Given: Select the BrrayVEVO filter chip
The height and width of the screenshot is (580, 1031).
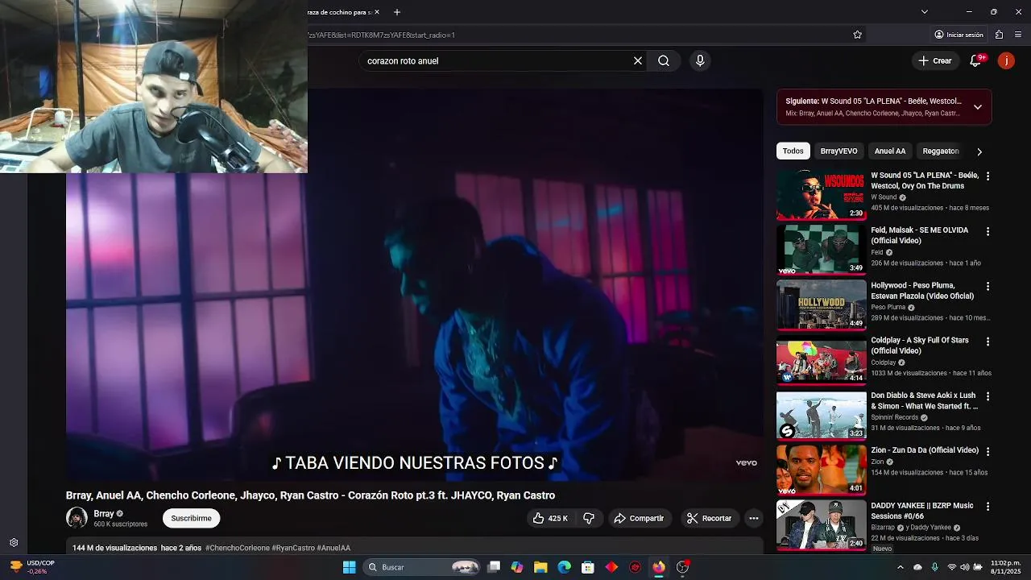Looking at the screenshot, I should coord(838,151).
